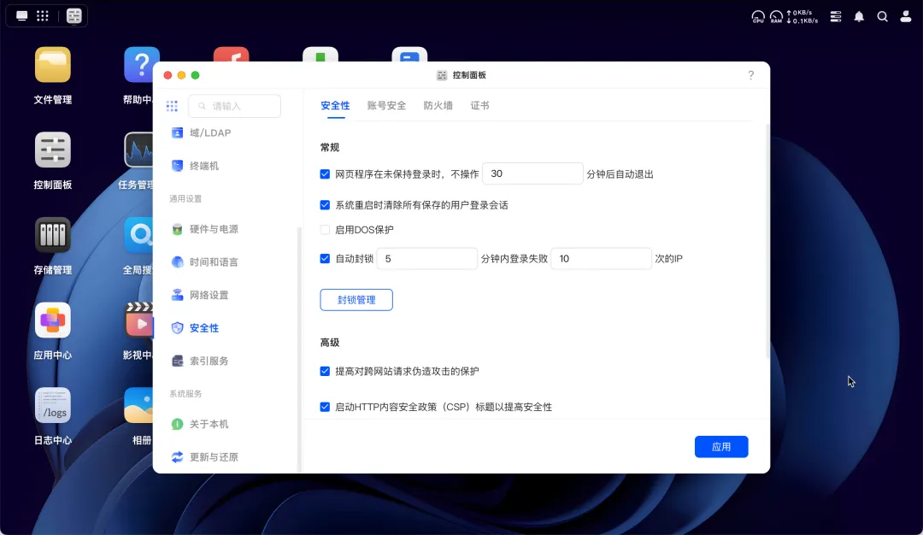This screenshot has height=535, width=923.
Task: Click the 封锁管理 button
Action: tap(356, 300)
